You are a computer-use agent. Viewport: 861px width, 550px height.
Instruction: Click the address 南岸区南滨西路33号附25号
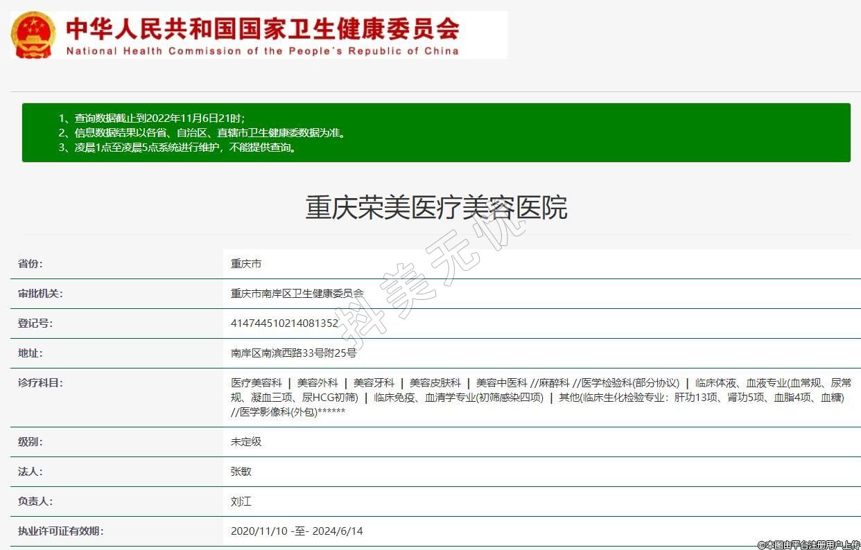293,353
